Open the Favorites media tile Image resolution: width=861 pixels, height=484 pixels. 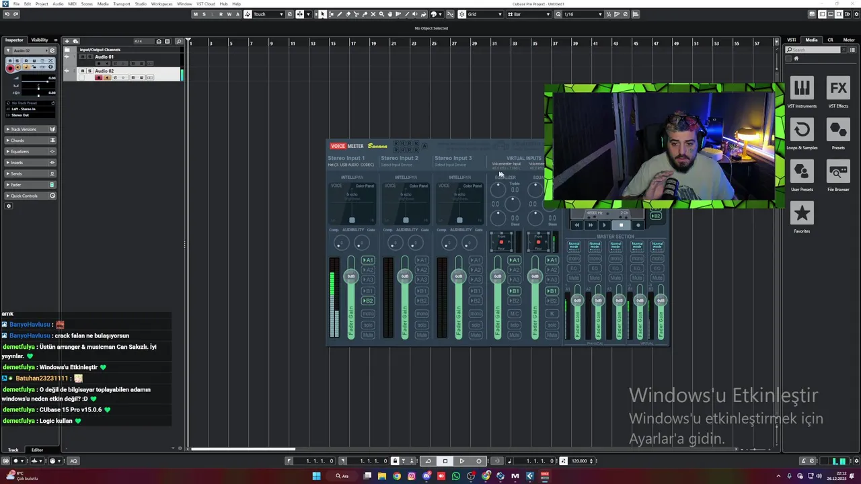coord(801,218)
